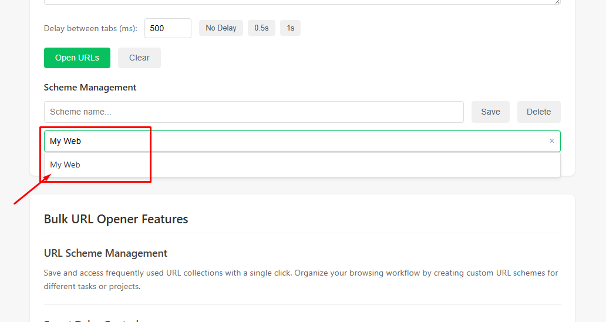Viewport: 606px width, 322px height.
Task: Click the Delay between tabs (ms) label
Action: pyautogui.click(x=90, y=28)
